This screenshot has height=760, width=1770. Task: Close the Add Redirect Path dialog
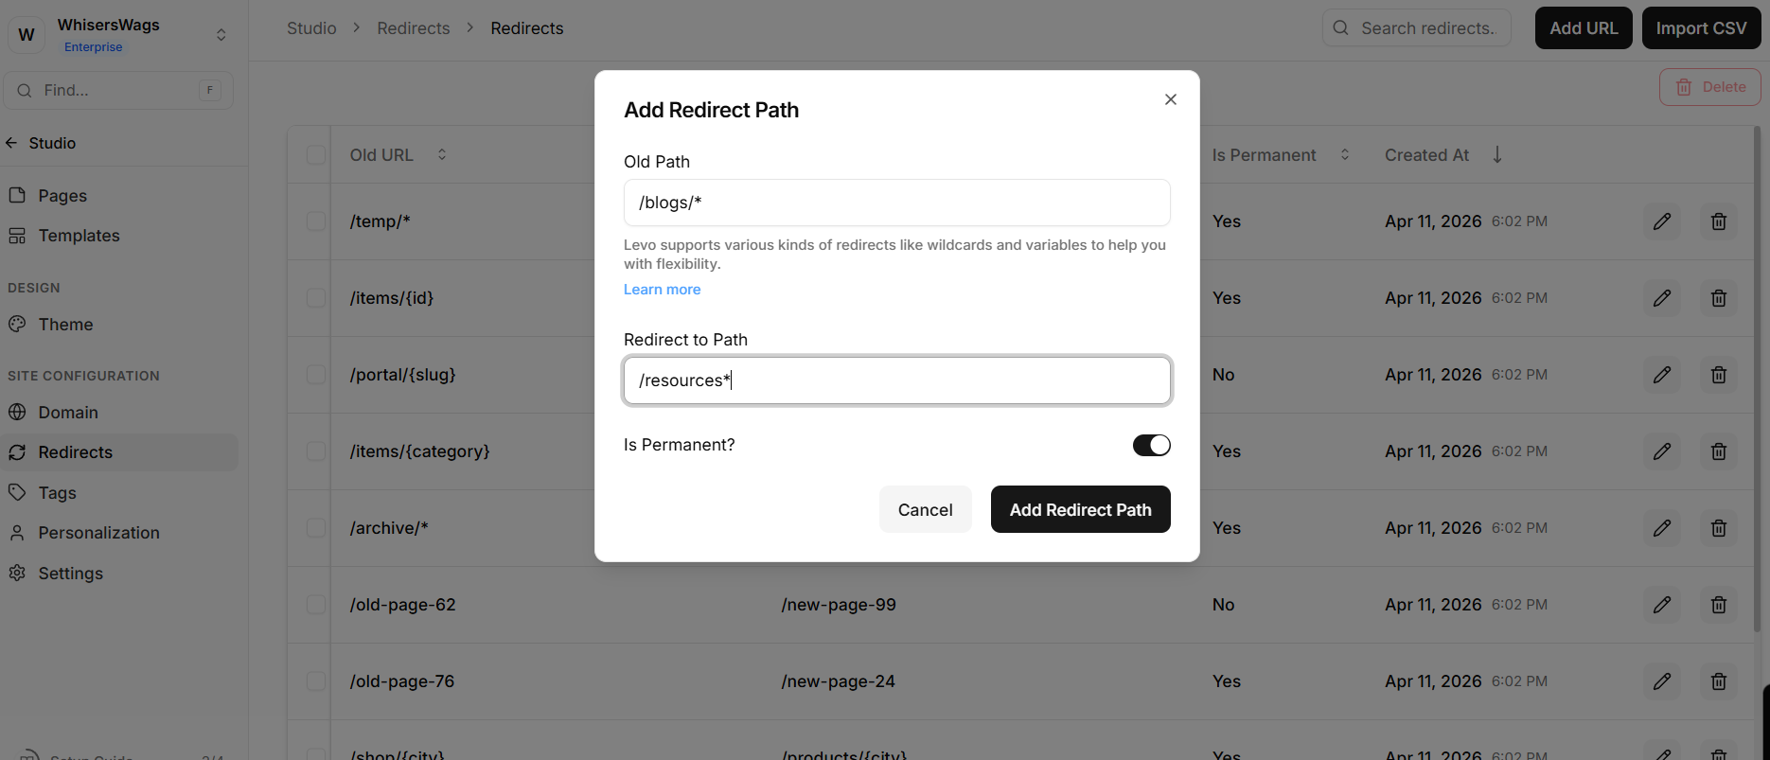tap(1170, 99)
